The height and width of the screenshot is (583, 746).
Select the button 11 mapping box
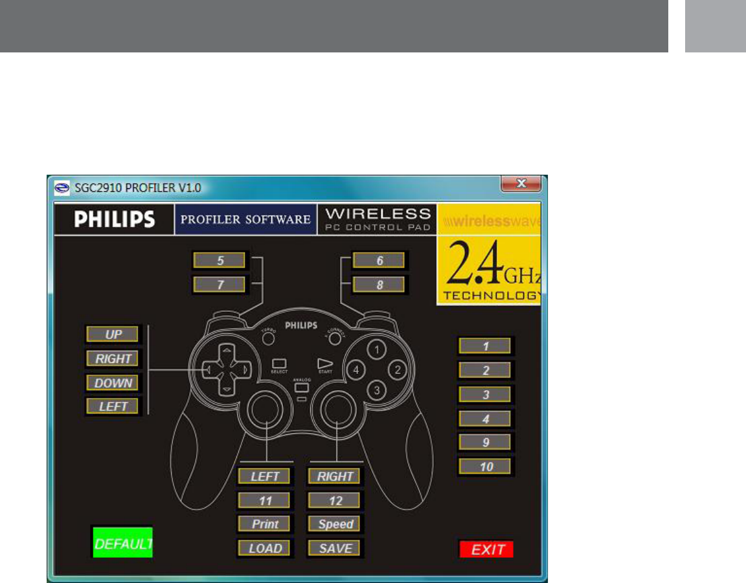(264, 500)
